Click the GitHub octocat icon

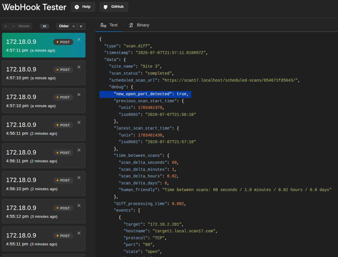[x=105, y=7]
